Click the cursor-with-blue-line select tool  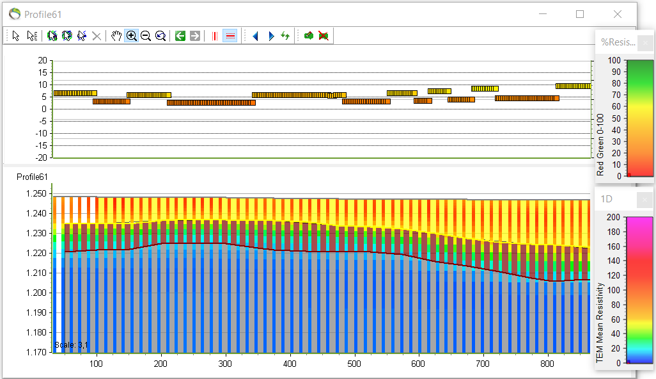pyautogui.click(x=82, y=36)
